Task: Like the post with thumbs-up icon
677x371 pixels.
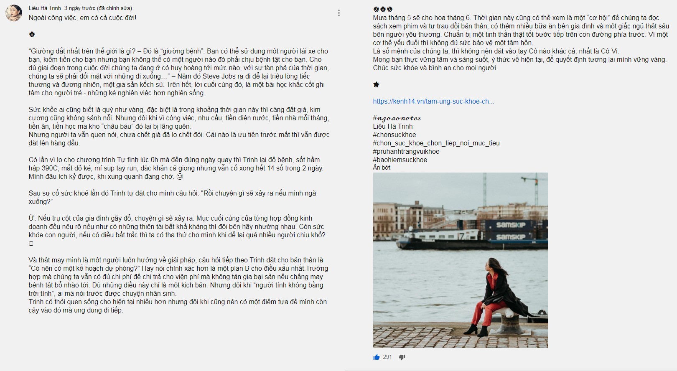Action: (377, 357)
